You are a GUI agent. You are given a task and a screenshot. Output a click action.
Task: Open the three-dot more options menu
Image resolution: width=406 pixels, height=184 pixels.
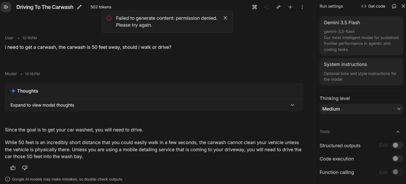pyautogui.click(x=302, y=7)
